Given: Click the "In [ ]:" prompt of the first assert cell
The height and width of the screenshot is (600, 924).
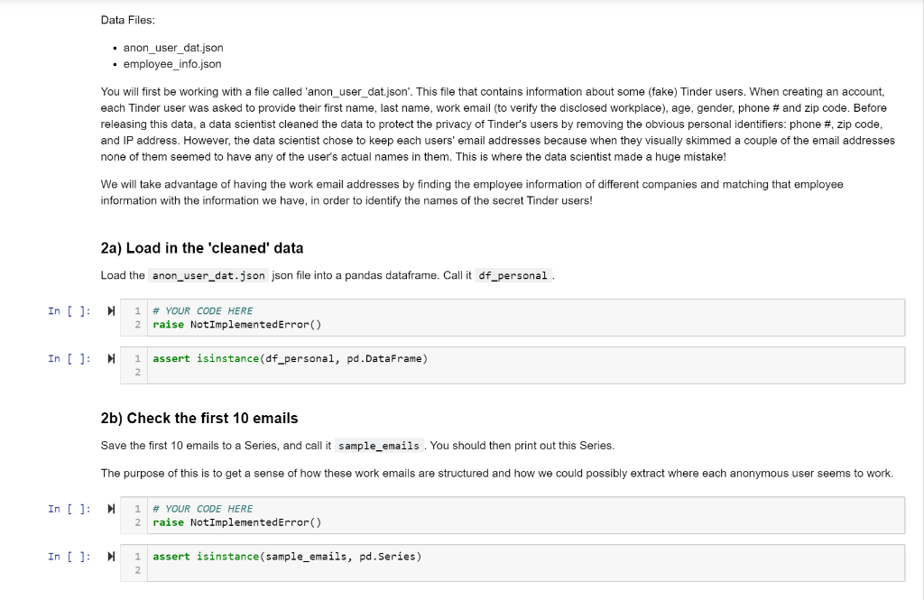Looking at the screenshot, I should pos(69,358).
